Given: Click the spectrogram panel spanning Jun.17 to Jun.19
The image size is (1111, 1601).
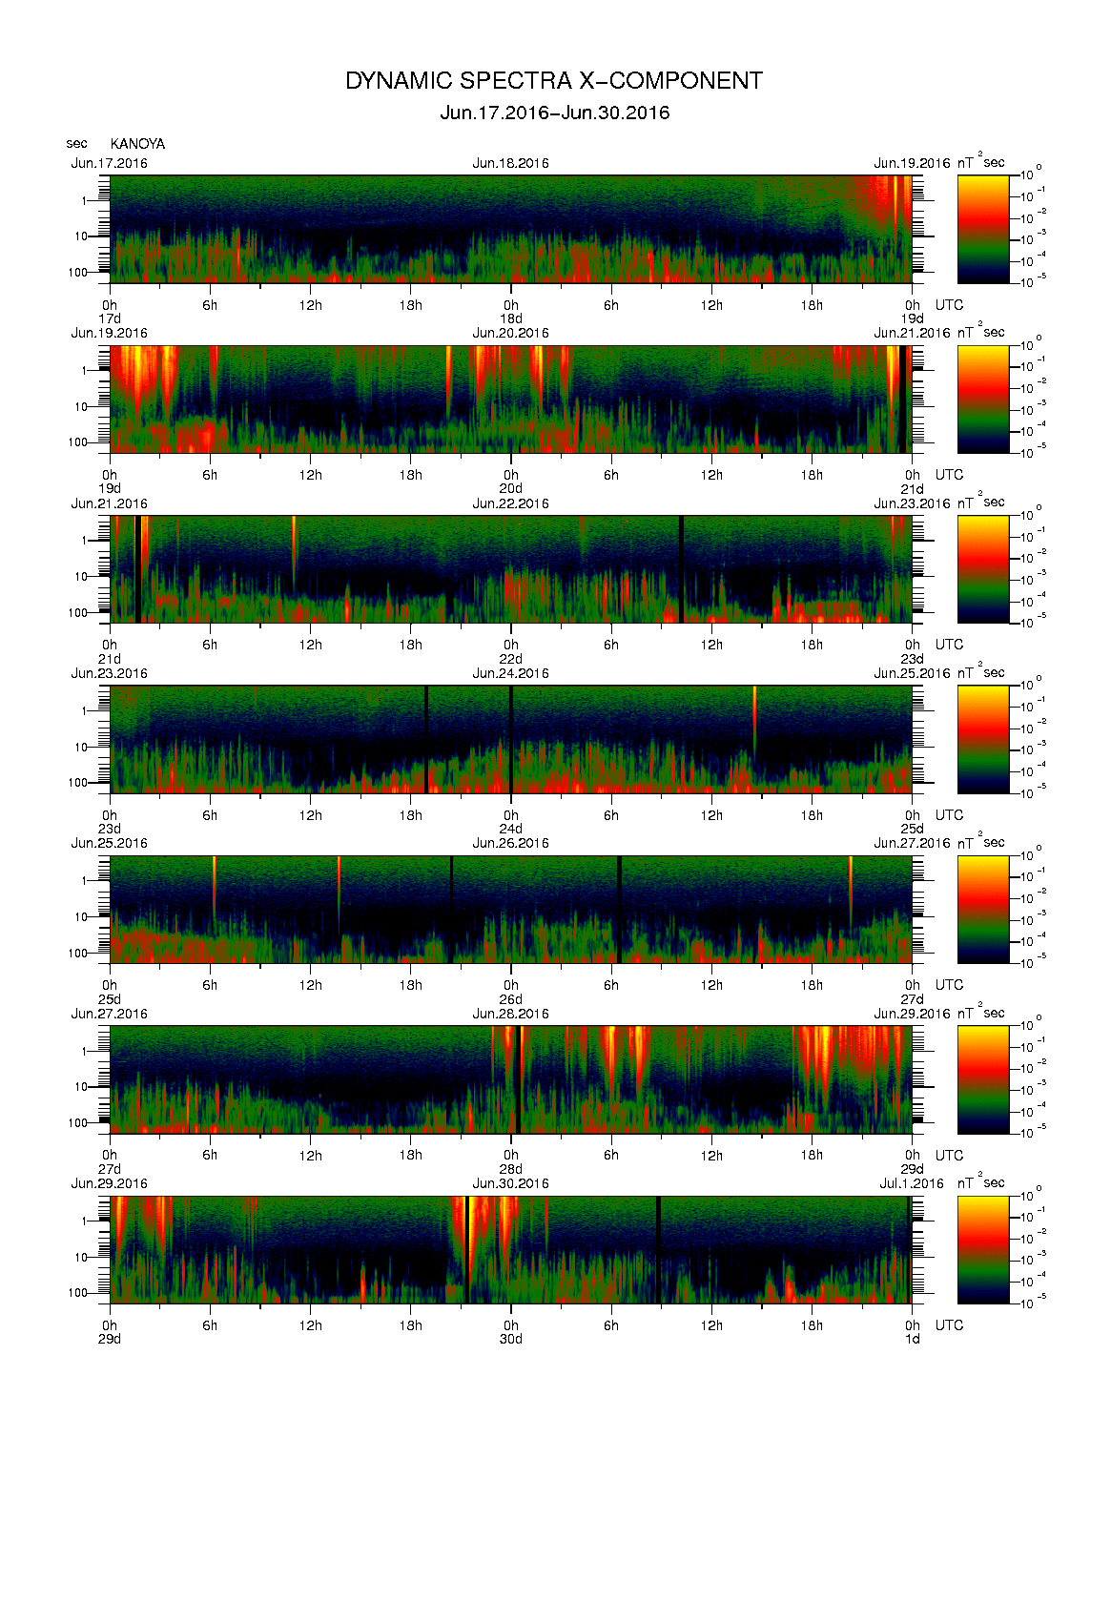Looking at the screenshot, I should point(511,229).
